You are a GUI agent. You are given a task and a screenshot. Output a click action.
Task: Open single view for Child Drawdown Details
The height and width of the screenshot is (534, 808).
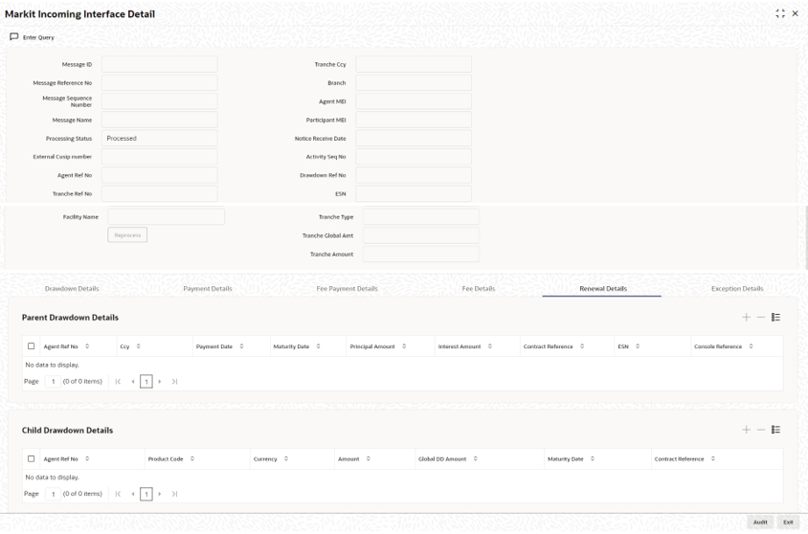pos(775,430)
